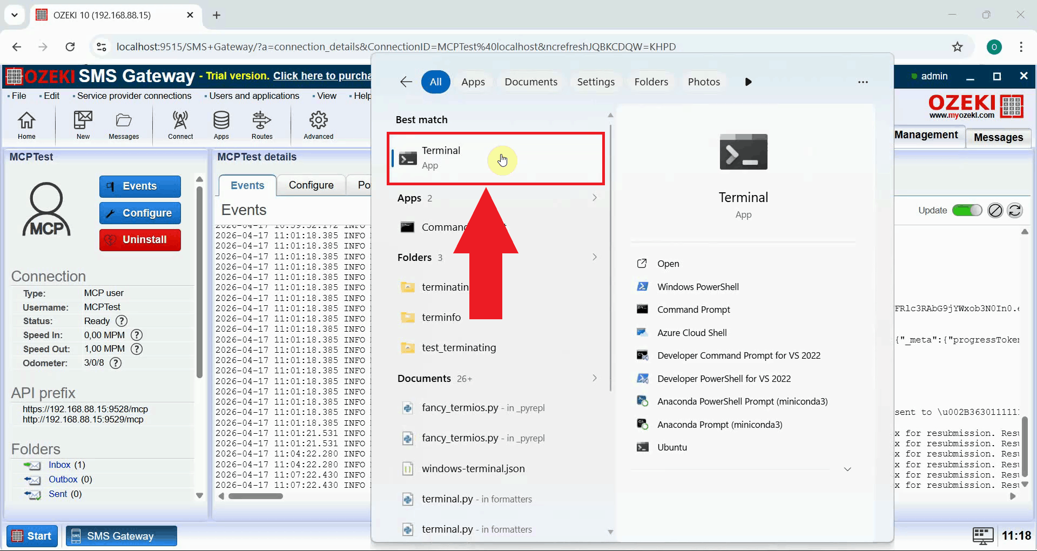The height and width of the screenshot is (551, 1037).
Task: Click help icon beside Status Ready
Action: pyautogui.click(x=122, y=321)
